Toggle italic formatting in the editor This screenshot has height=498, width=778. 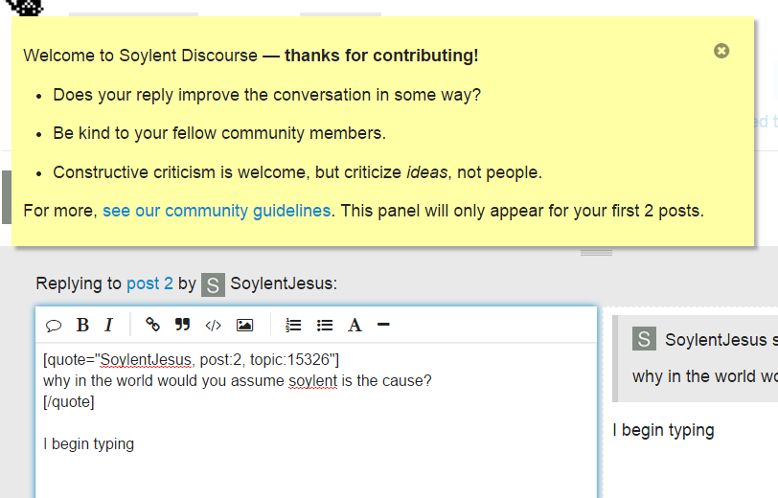(109, 325)
